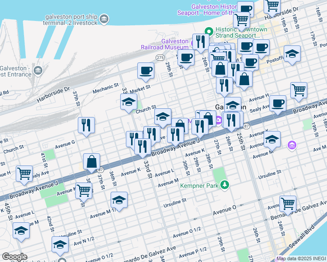The image size is (327, 262).
Task: Click the Seawall Blvd road label
Action: 302,237
